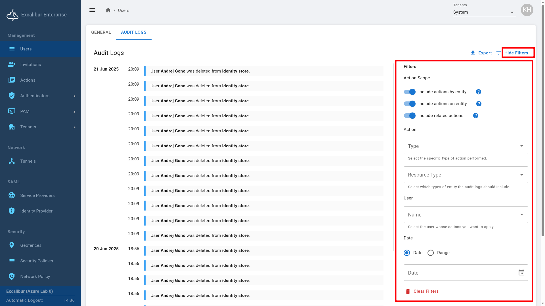Go to home via house icon
The height and width of the screenshot is (306, 545).
click(108, 10)
